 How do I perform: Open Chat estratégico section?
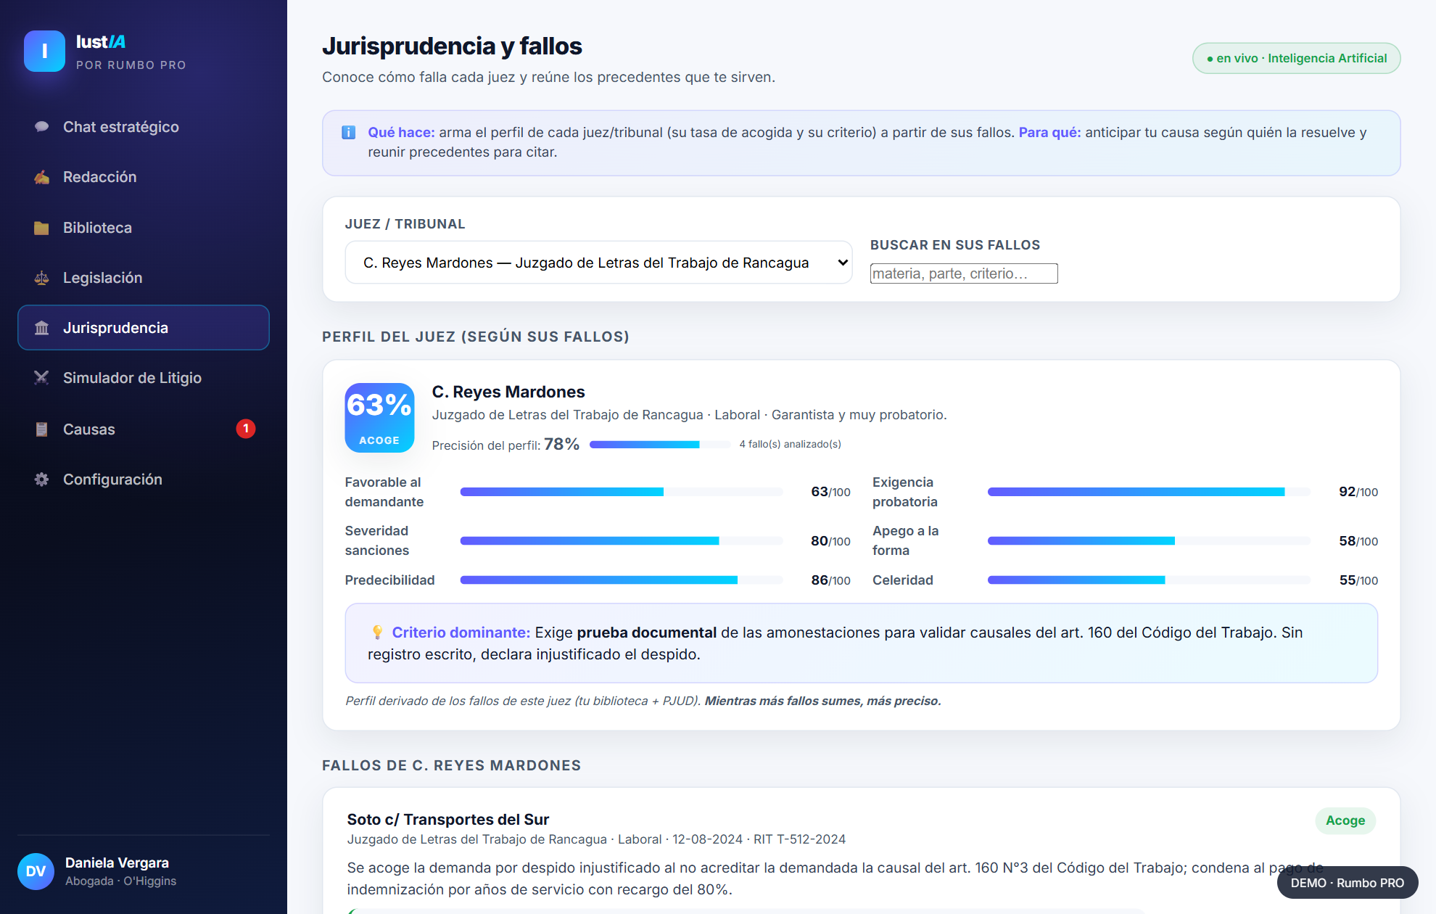[144, 127]
